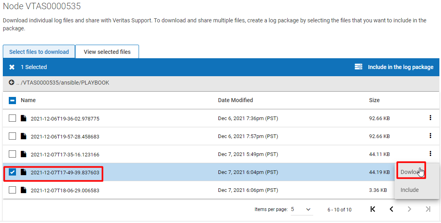Viewport: 441px width, 223px height.
Task: Open actions menu for 2021-12-06T19-36-02.978775
Action: pos(430,118)
